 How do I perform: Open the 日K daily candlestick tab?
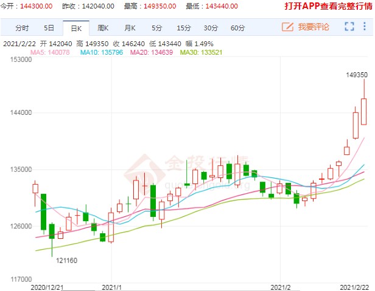76,29
